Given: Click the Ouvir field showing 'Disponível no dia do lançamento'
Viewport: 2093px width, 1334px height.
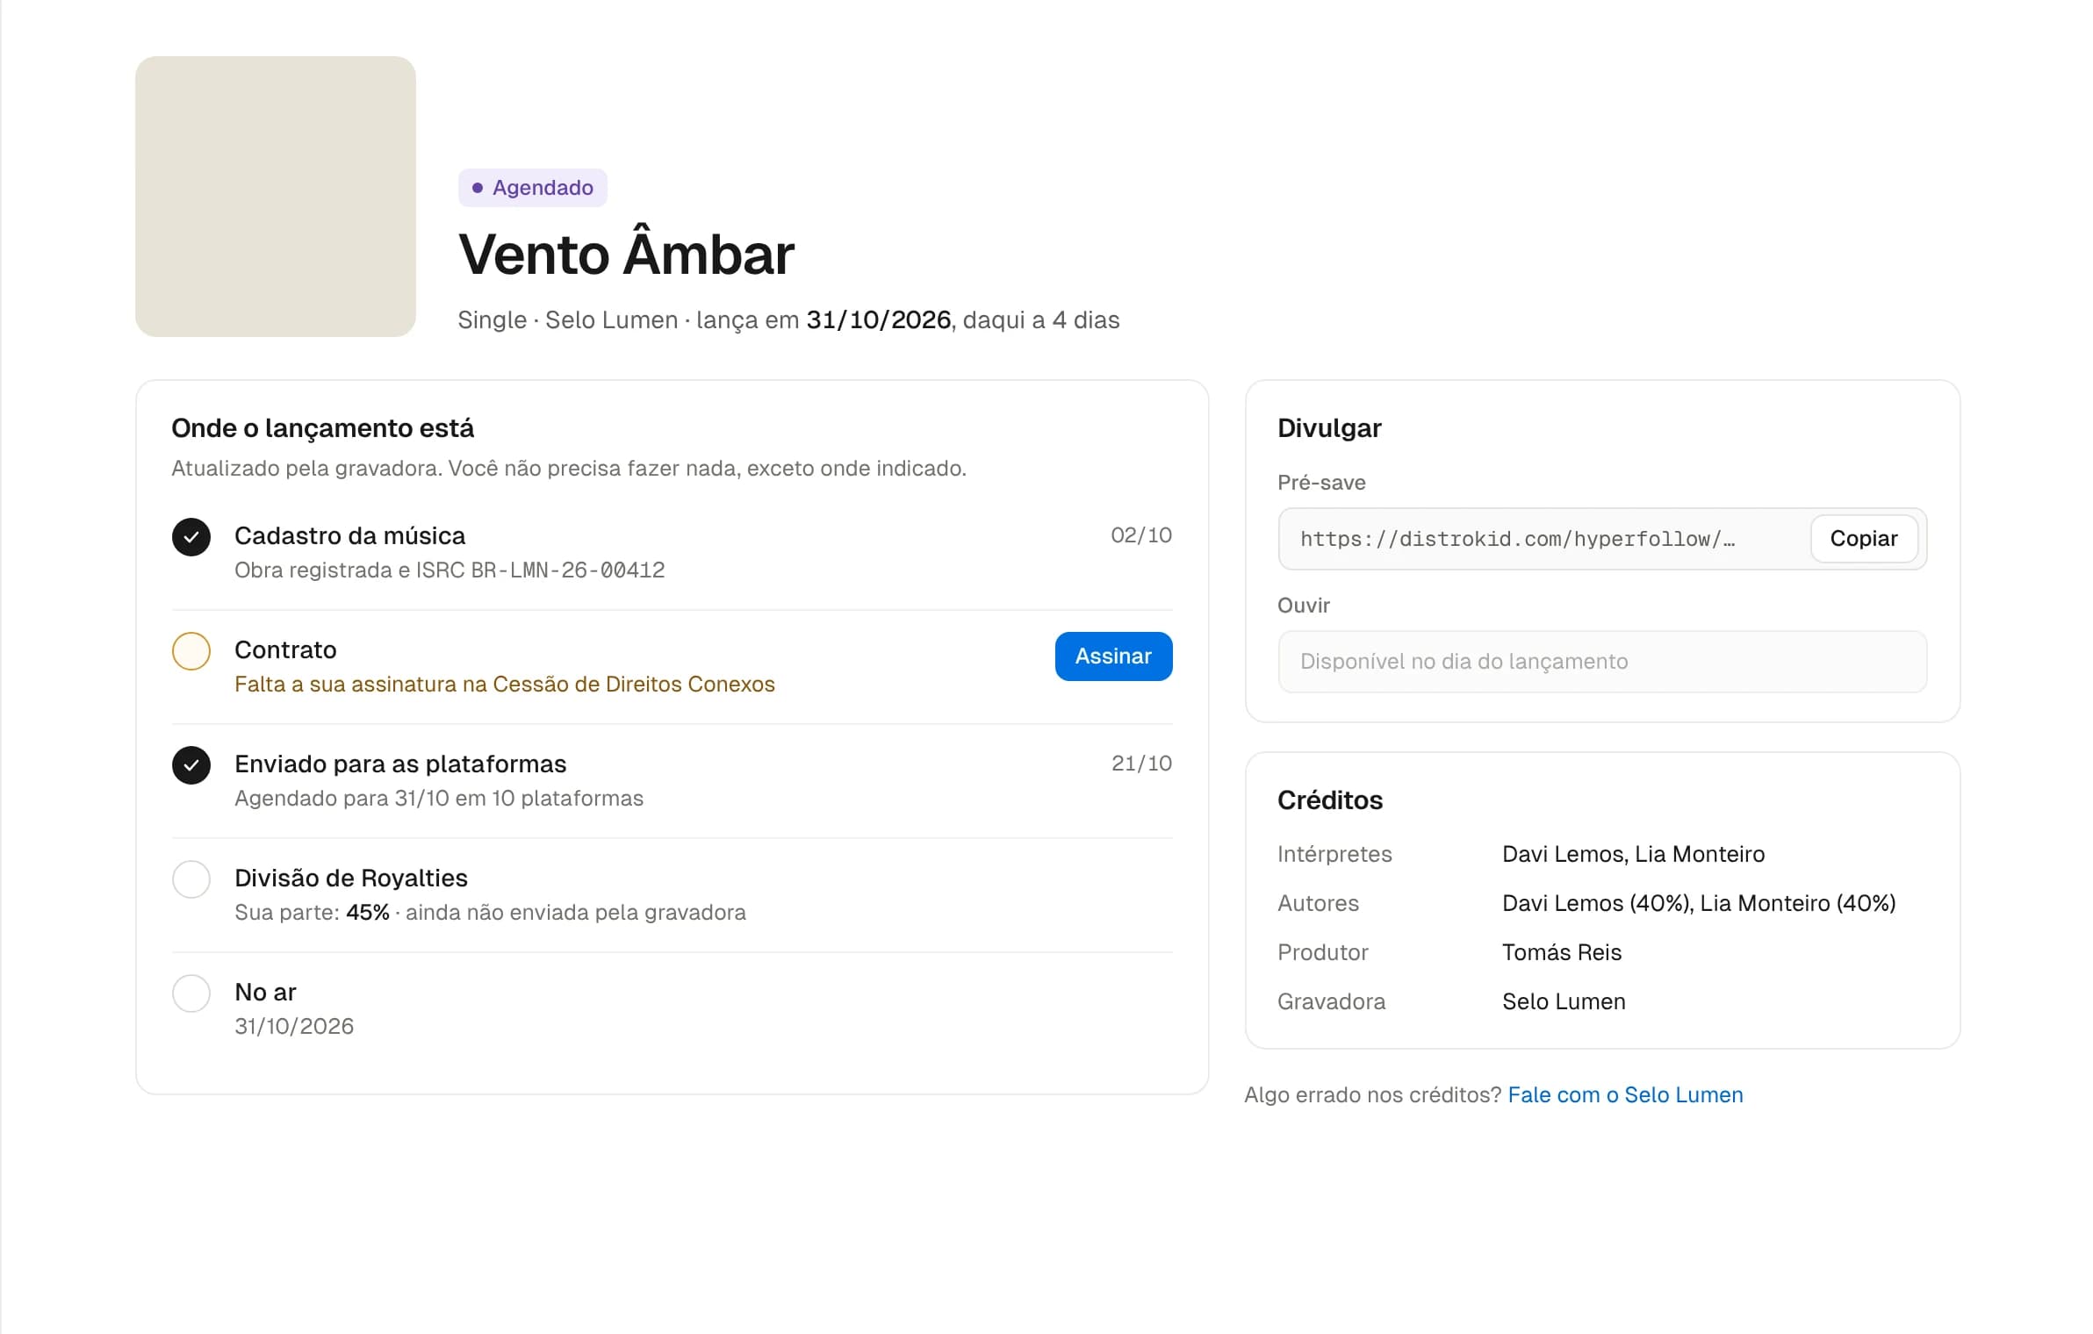Looking at the screenshot, I should click(1602, 662).
